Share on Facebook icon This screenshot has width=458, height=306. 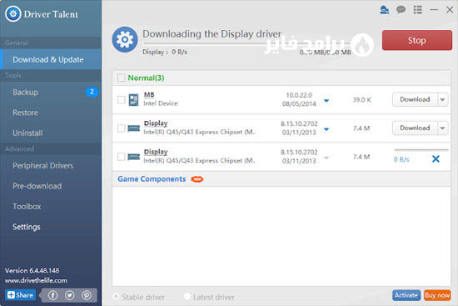52,295
